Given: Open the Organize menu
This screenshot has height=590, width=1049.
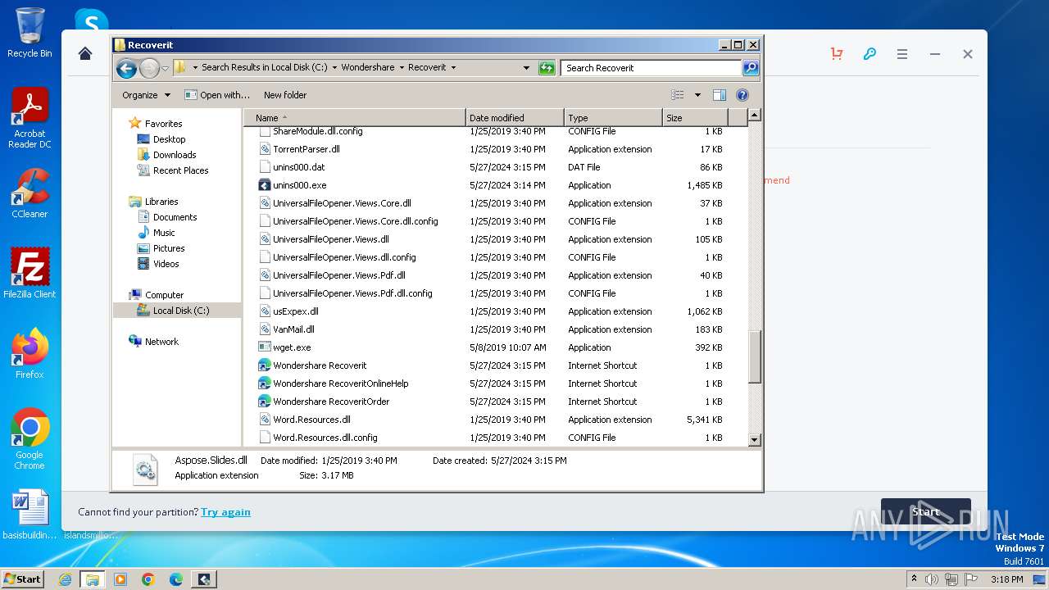Looking at the screenshot, I should pos(146,95).
